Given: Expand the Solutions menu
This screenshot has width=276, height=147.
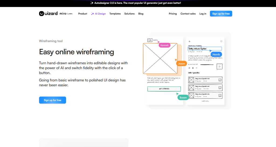Looking at the screenshot, I should (x=129, y=14).
